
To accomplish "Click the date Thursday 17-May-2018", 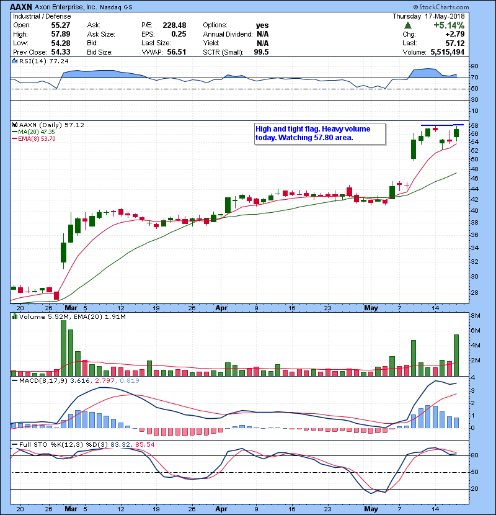I will 428,16.
